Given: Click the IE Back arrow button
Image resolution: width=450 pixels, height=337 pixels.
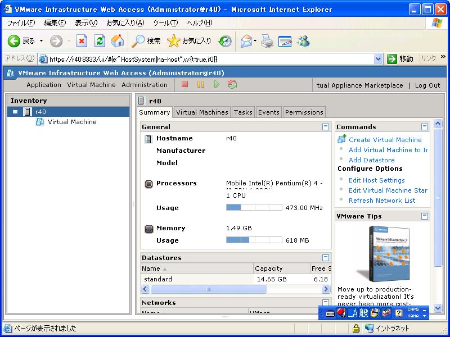Looking at the screenshot, I should click(x=13, y=41).
